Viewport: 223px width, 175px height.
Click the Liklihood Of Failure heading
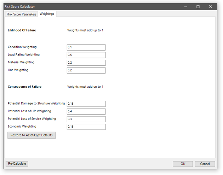tap(22, 30)
